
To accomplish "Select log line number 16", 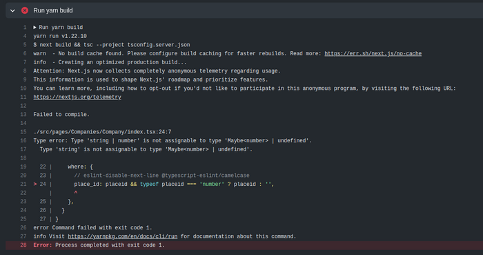I will pyautogui.click(x=23, y=140).
